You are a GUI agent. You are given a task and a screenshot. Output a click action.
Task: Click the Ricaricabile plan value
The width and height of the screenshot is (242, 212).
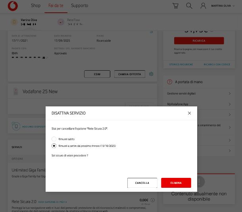pyautogui.click(x=104, y=40)
